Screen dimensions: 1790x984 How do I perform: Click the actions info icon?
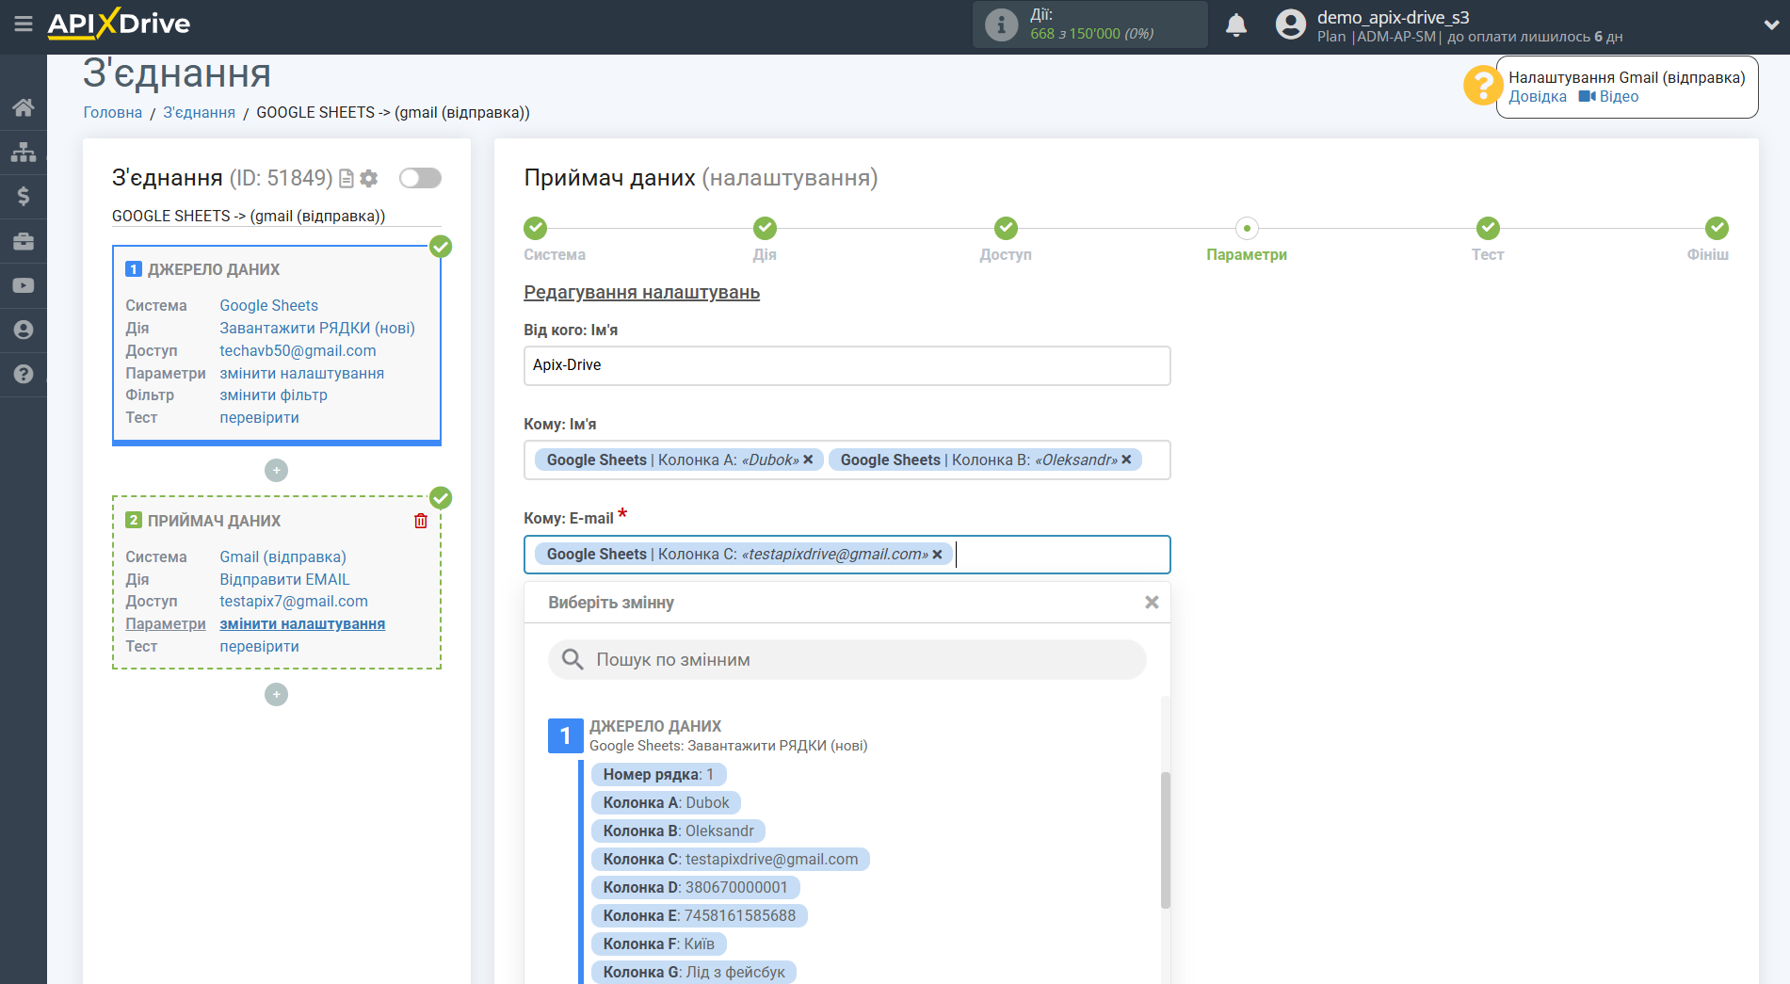(x=1001, y=24)
